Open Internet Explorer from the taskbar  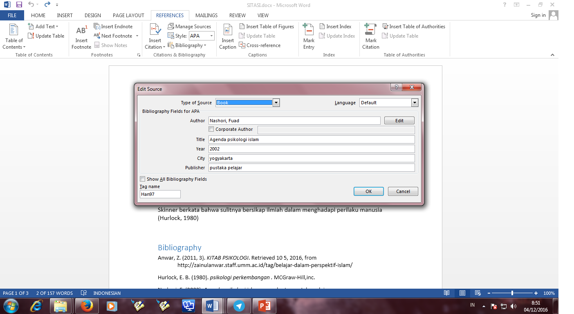point(36,306)
